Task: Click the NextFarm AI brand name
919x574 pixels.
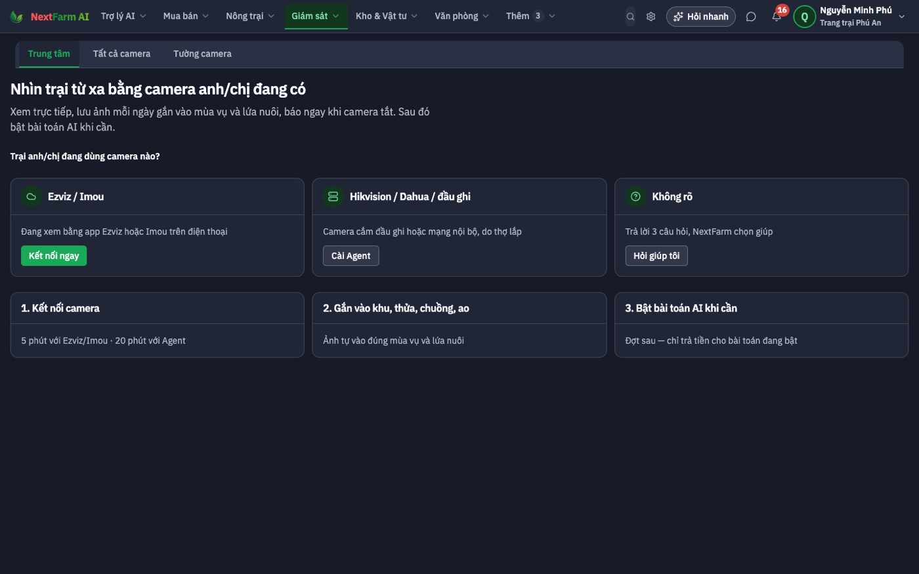Action: tap(60, 17)
